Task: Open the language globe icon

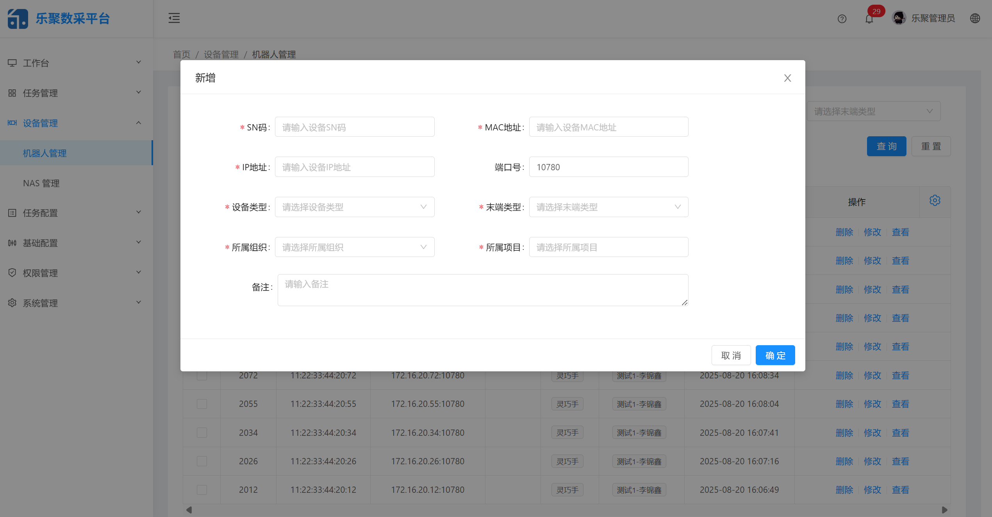Action: click(x=975, y=18)
